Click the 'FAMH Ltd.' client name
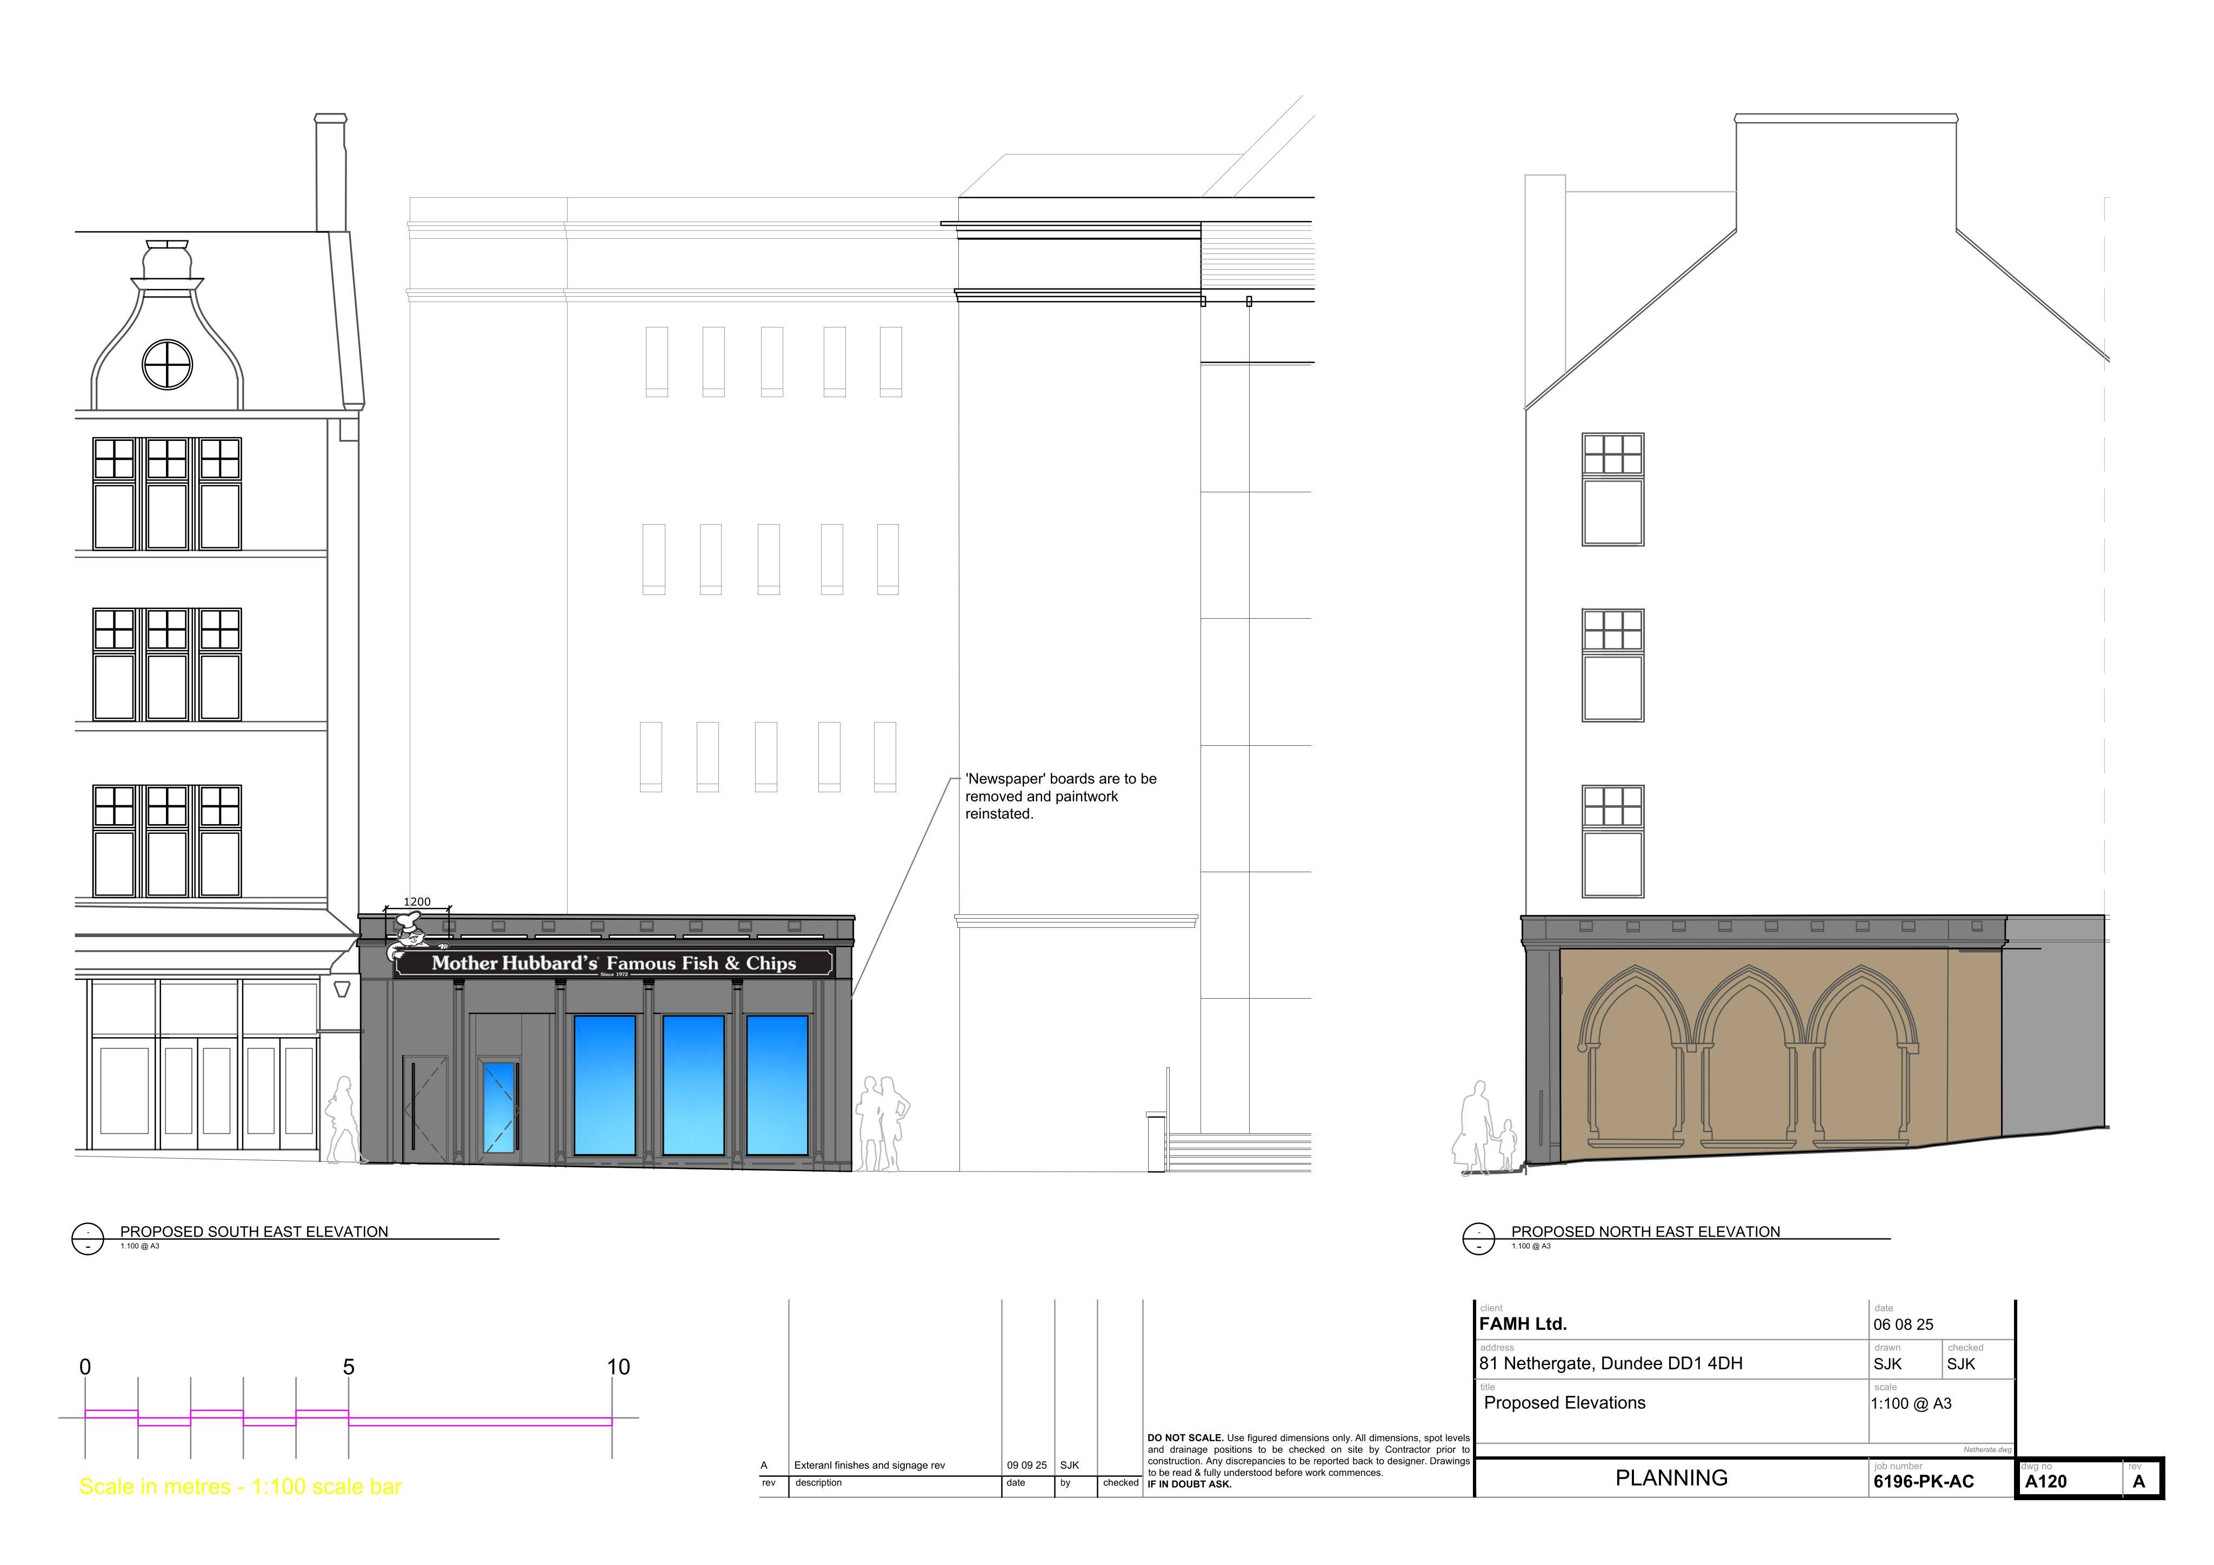Viewport: 2214px width, 1565px height. [1523, 1324]
